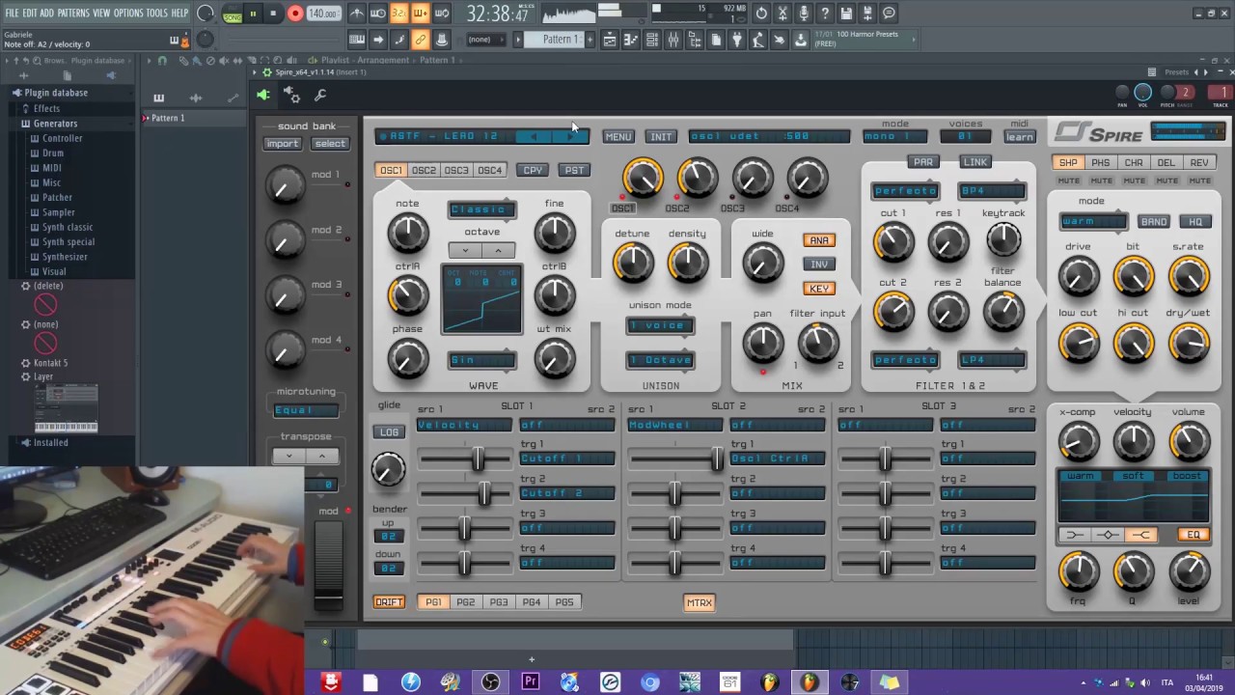Screen dimensions: 1235x695
Task: Click the red Record button
Action: [x=295, y=14]
